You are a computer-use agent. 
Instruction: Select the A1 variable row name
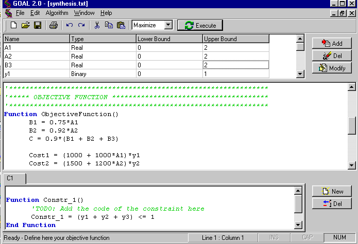point(37,48)
